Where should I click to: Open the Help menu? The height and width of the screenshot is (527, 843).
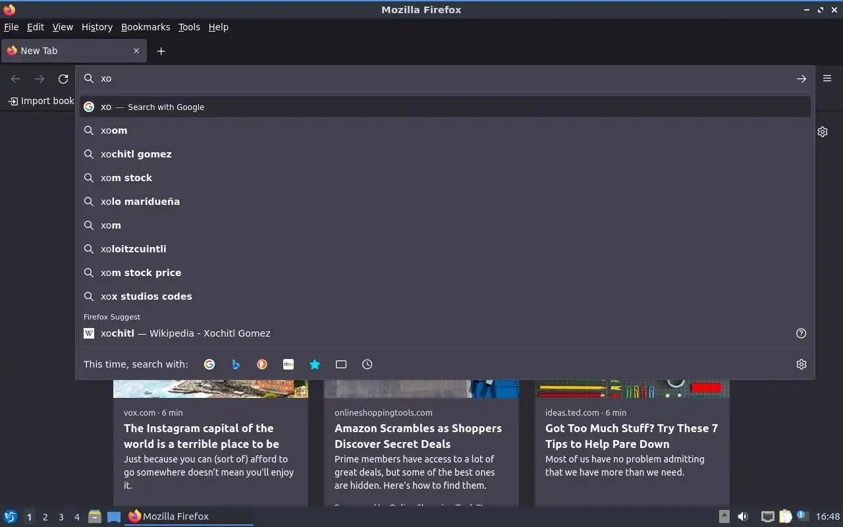[218, 27]
